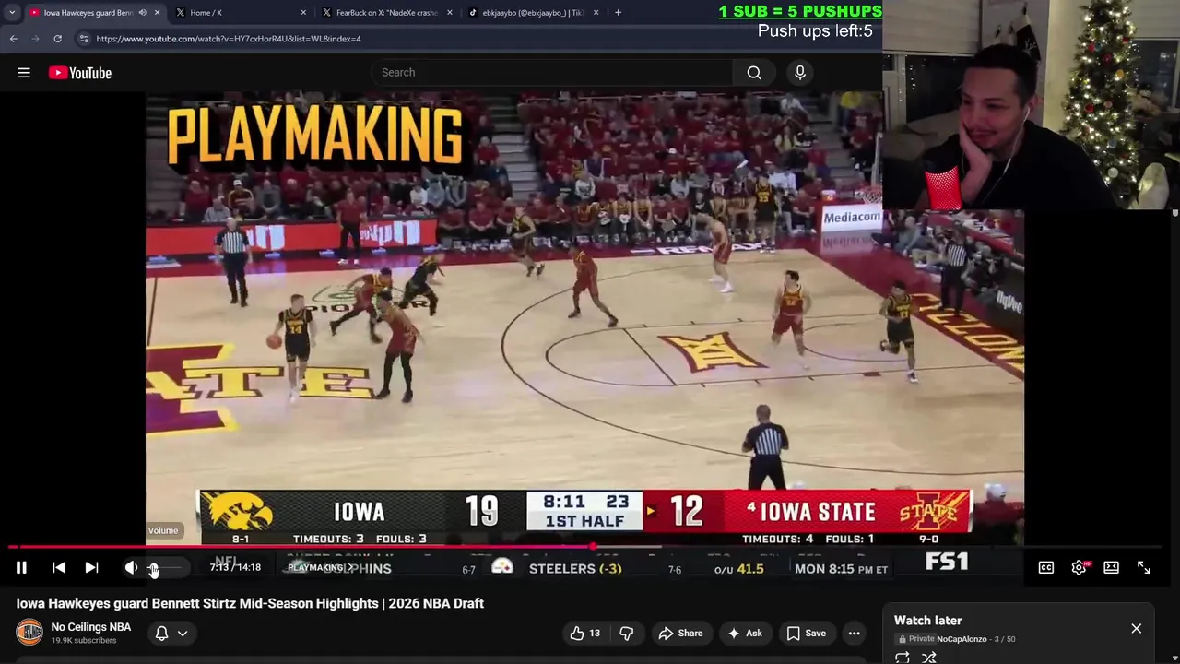This screenshot has width=1180, height=664.
Task: Mute the tab via its audio icon
Action: click(x=142, y=13)
